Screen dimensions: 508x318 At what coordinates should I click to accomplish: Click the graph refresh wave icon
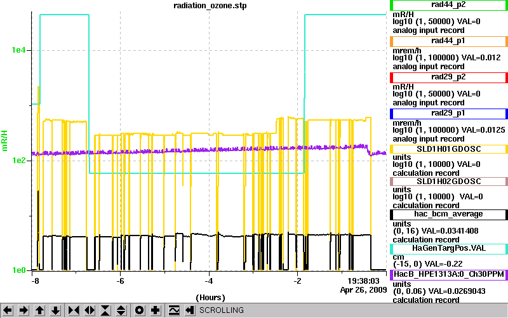pos(174,310)
